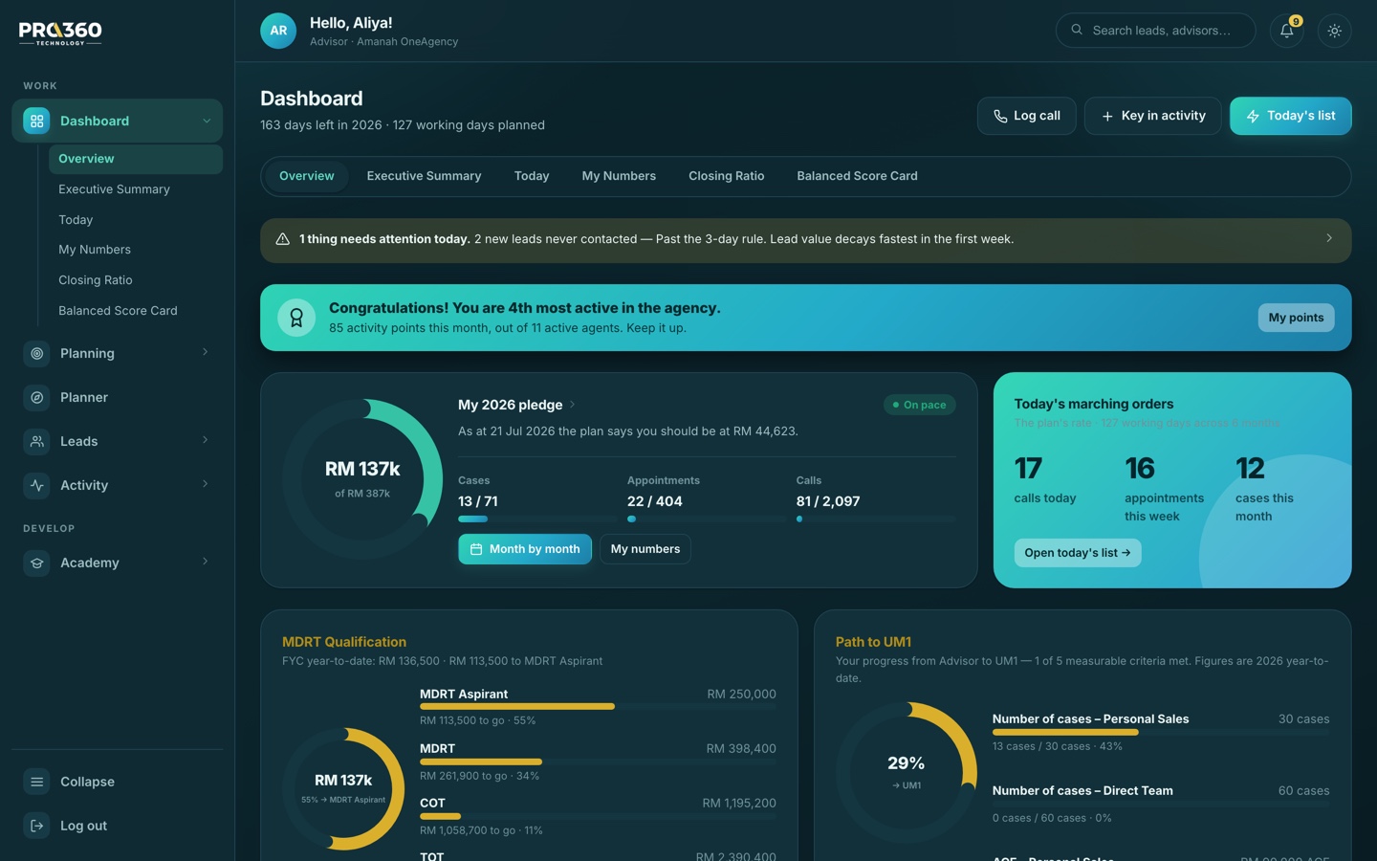Click the Collapse menu lines icon

(x=36, y=782)
